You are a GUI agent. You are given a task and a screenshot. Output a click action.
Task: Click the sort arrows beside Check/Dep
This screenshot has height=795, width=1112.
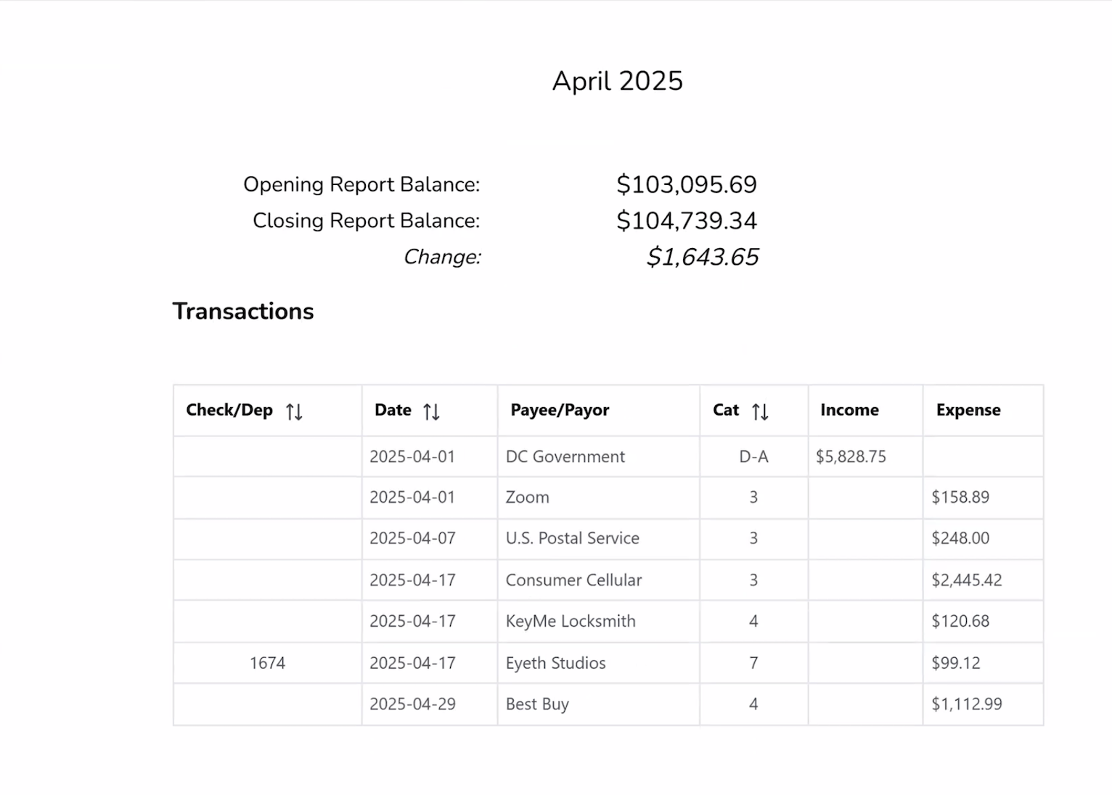294,411
